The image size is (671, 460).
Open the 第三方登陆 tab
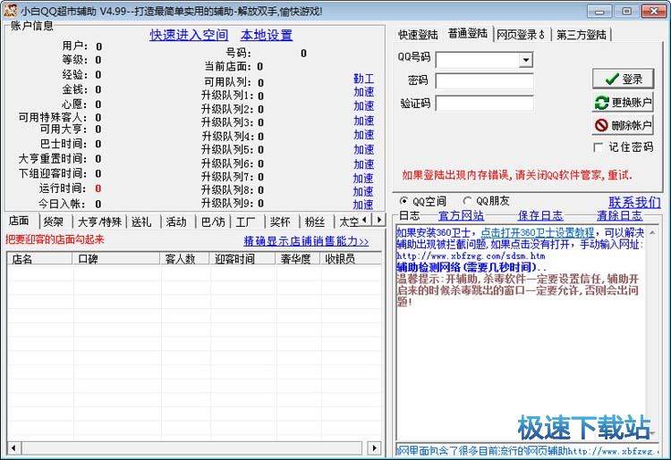coord(581,35)
